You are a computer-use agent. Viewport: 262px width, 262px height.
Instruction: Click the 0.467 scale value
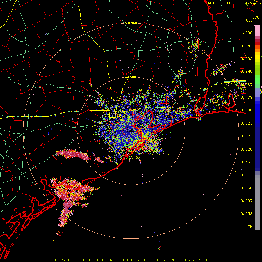[x=247, y=162]
